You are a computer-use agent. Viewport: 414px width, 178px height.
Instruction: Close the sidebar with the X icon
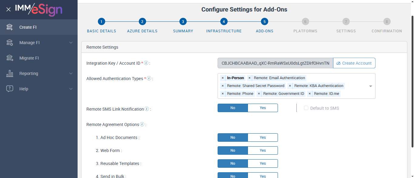[x=8, y=9]
